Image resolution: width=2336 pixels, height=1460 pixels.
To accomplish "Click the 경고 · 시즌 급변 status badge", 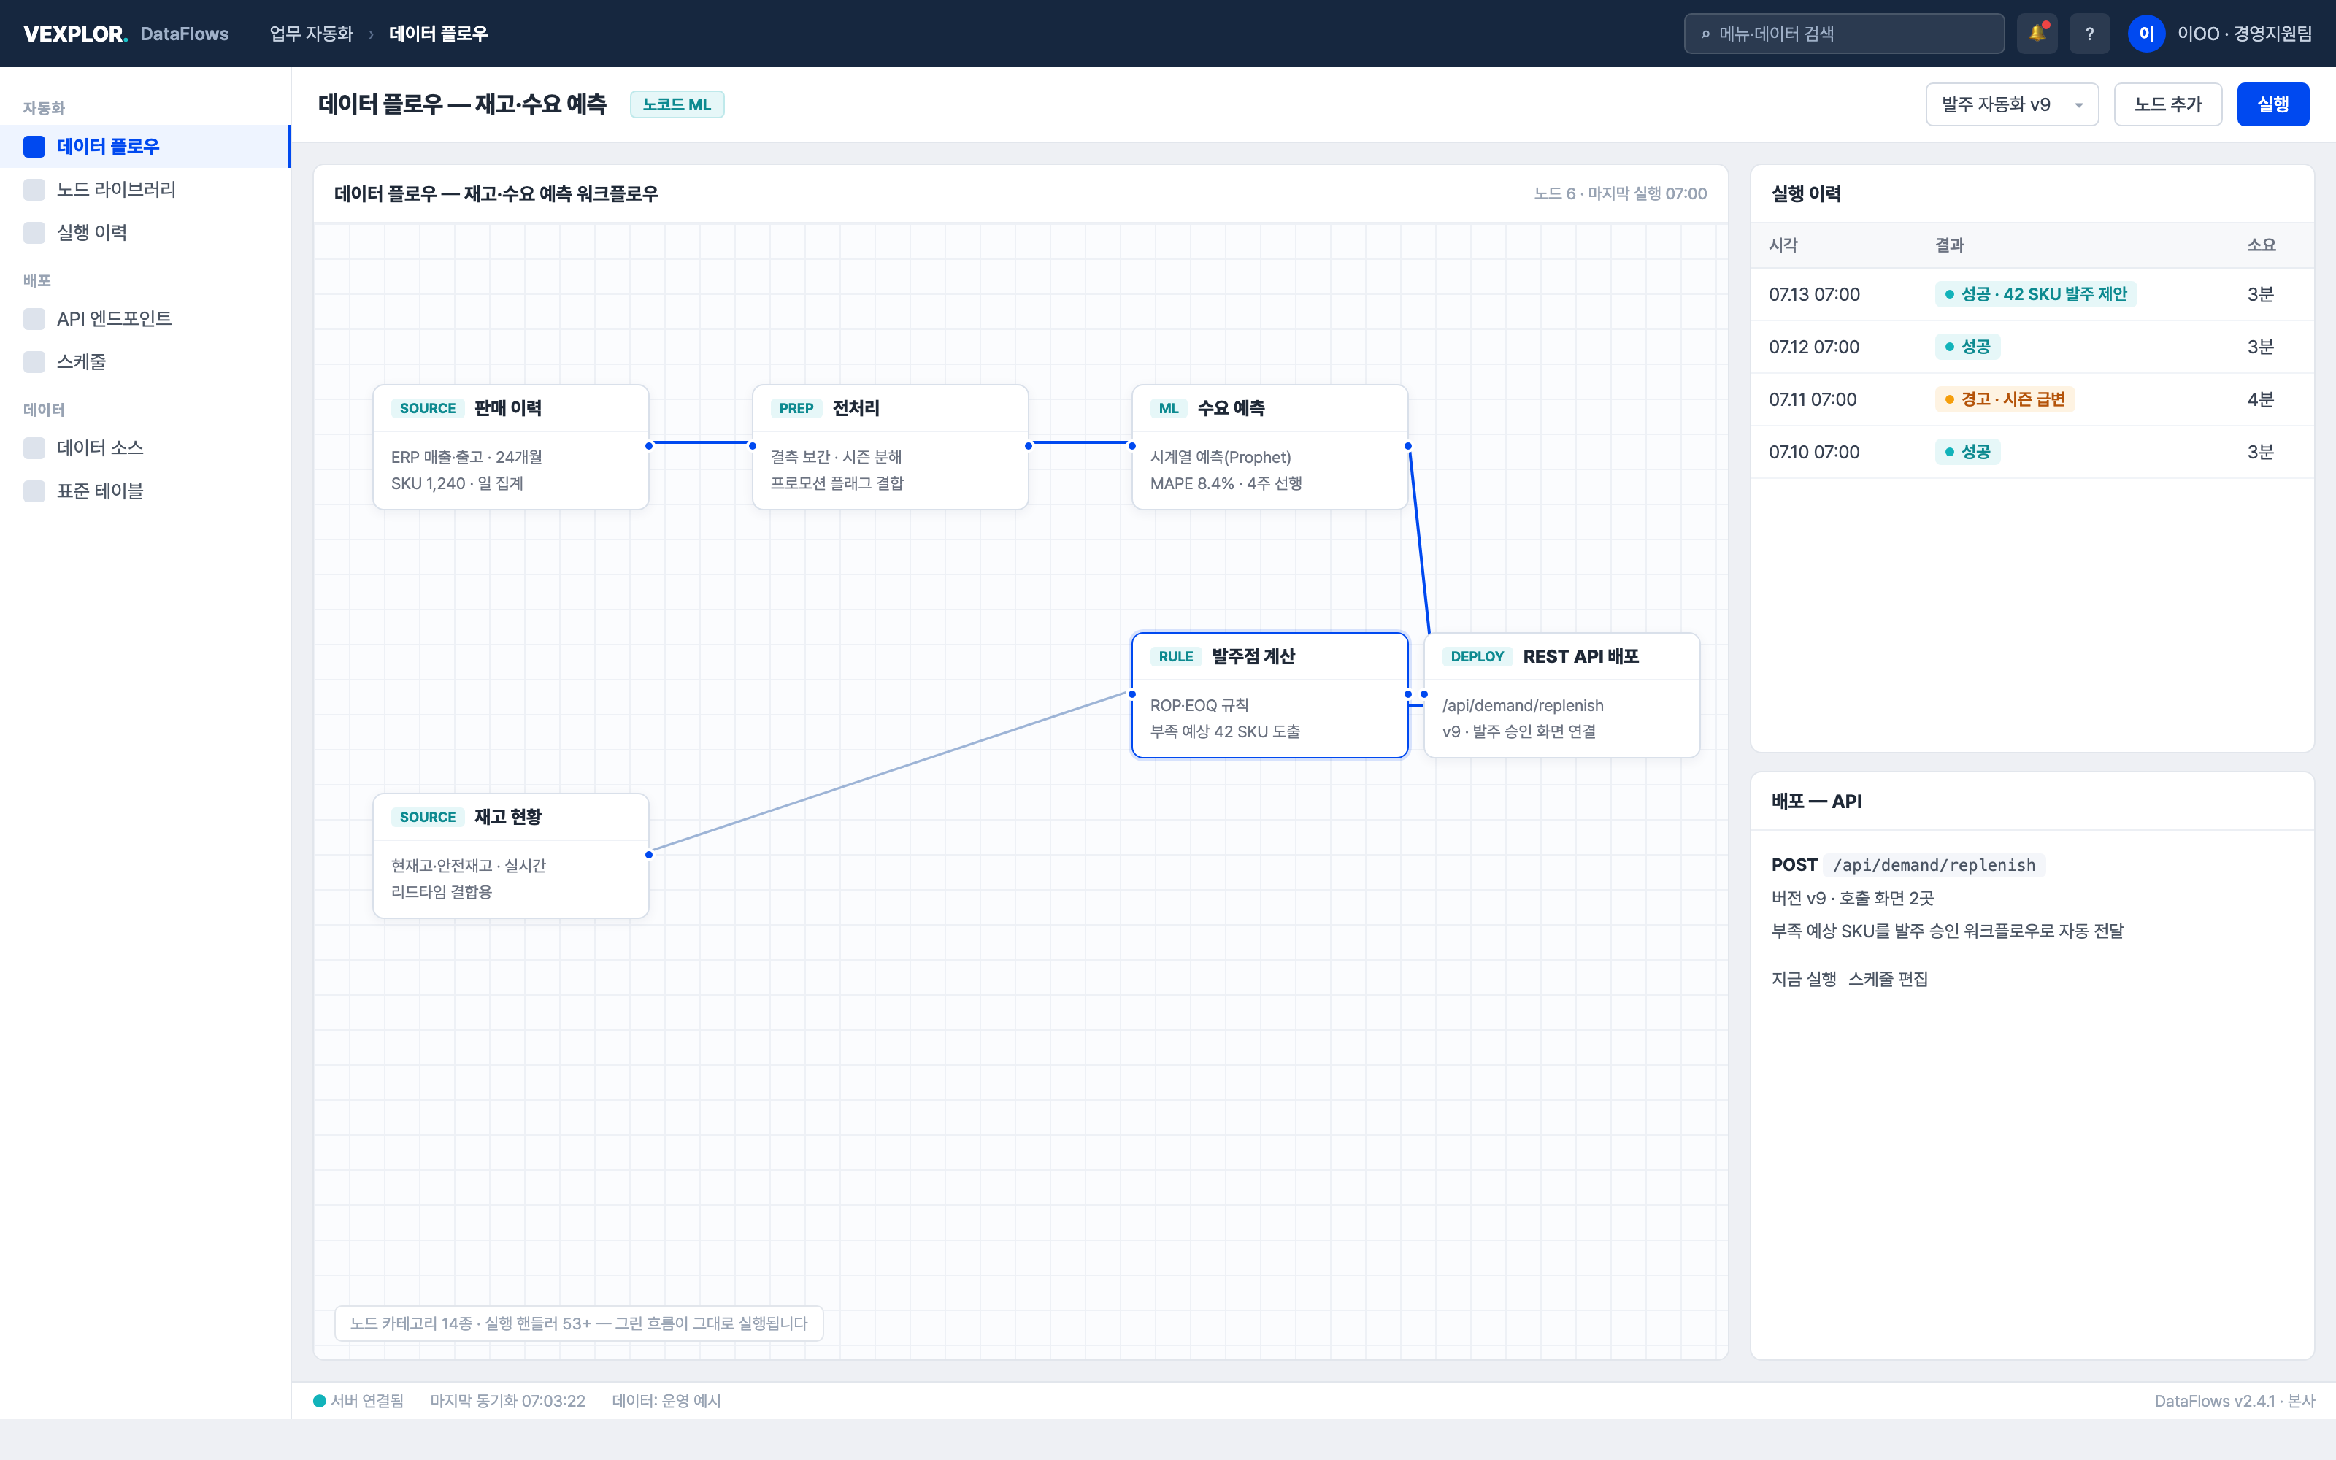I will click(2004, 400).
